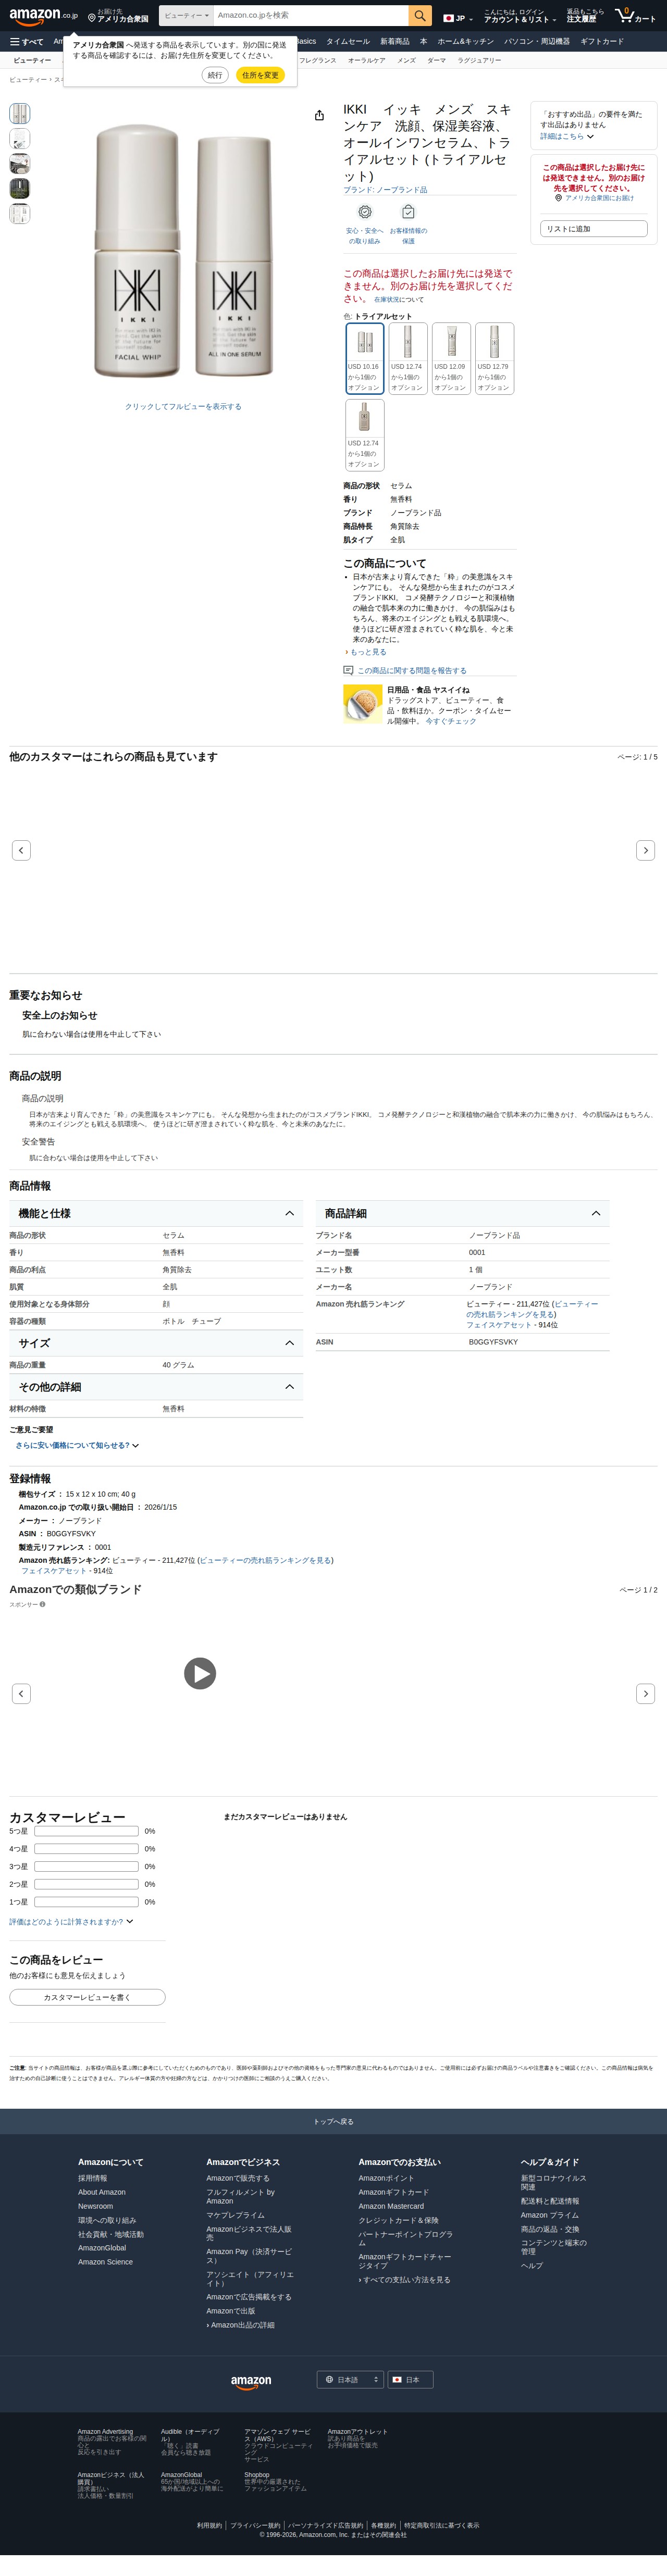Open the ラグジュアリー beauty subnav tab
This screenshot has width=667, height=2576.
tap(479, 61)
